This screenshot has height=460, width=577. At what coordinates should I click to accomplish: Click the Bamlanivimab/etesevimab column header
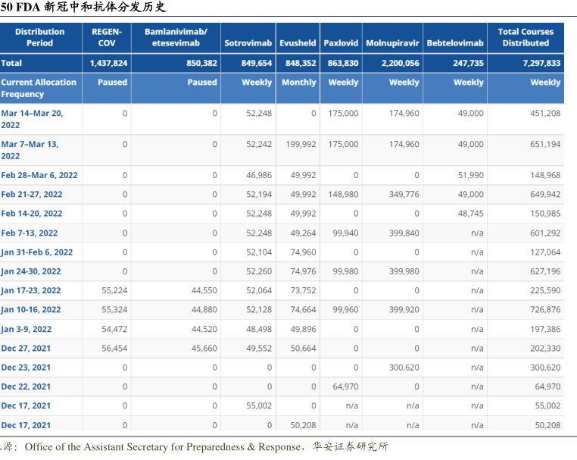[x=176, y=37]
